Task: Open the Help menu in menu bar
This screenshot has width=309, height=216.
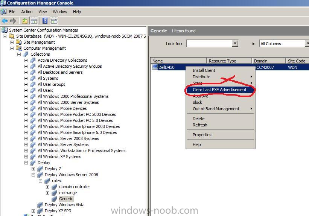Action: coord(77,12)
